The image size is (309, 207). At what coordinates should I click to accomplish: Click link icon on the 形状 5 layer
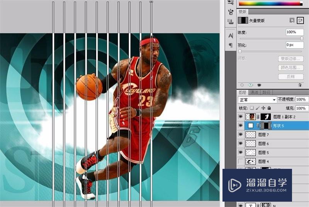click(258, 126)
